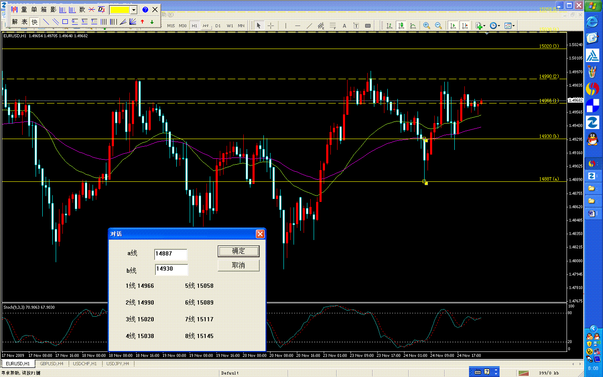Image resolution: width=603 pixels, height=377 pixels.
Task: Click the 量 button in the floating toolbar
Action: [x=24, y=10]
